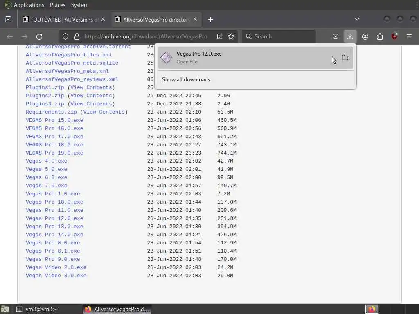Select the AllversofVegasPro directory tab
Screen dimensions: 419x314
pyautogui.click(x=156, y=20)
